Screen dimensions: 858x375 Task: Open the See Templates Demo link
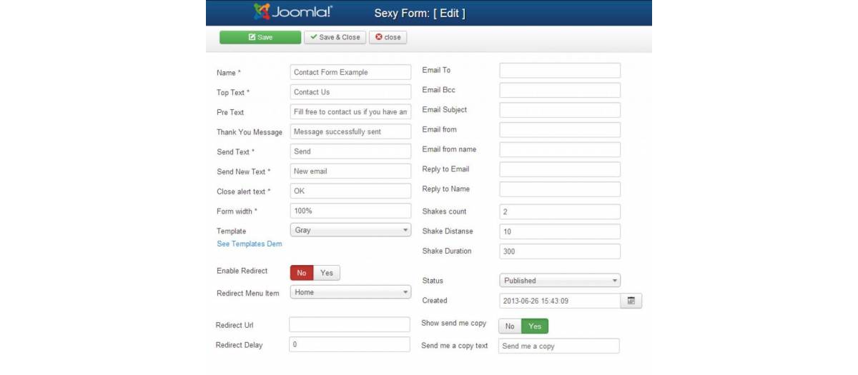click(x=250, y=244)
